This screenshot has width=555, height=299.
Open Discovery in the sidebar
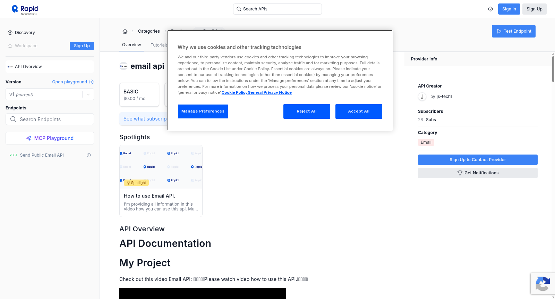point(25,33)
